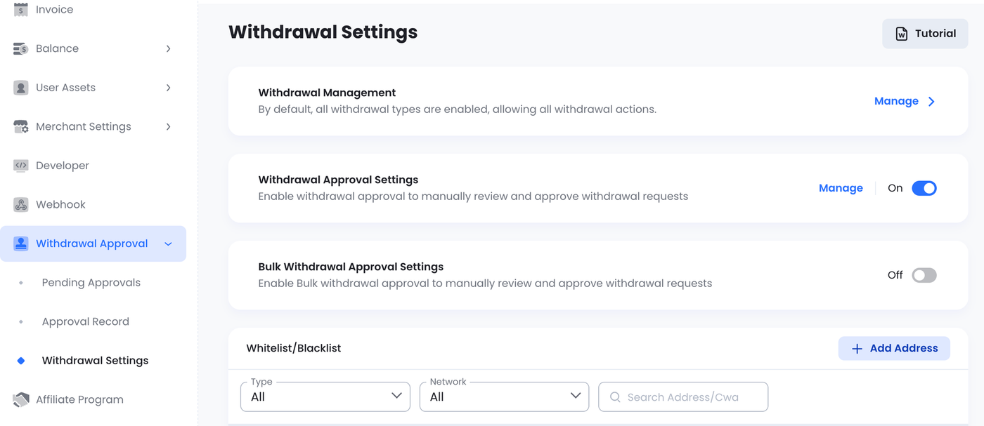This screenshot has height=426, width=984.
Task: Click Manage for Withdrawal Management
Action: coord(896,101)
